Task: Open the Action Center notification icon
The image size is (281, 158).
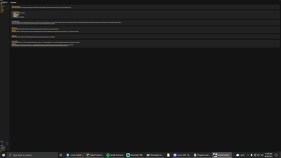Action: pos(276,155)
